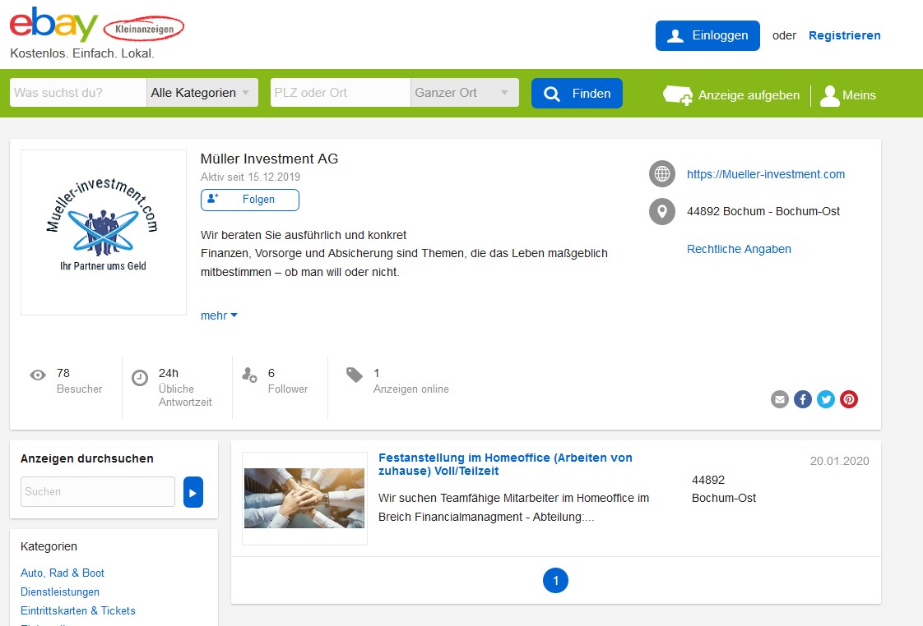Open the Festanstellung im Homeoffice ad title
This screenshot has width=923, height=626.
(x=505, y=464)
